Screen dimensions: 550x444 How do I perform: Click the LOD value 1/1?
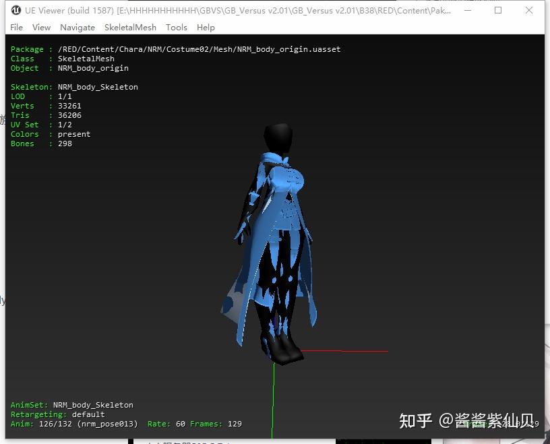(x=65, y=96)
